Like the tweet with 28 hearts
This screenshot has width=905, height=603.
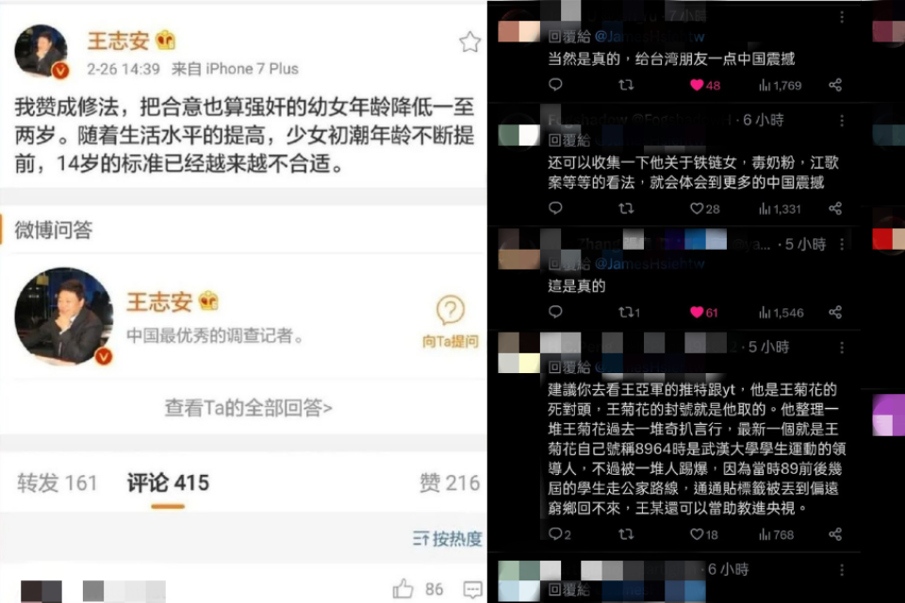705,209
